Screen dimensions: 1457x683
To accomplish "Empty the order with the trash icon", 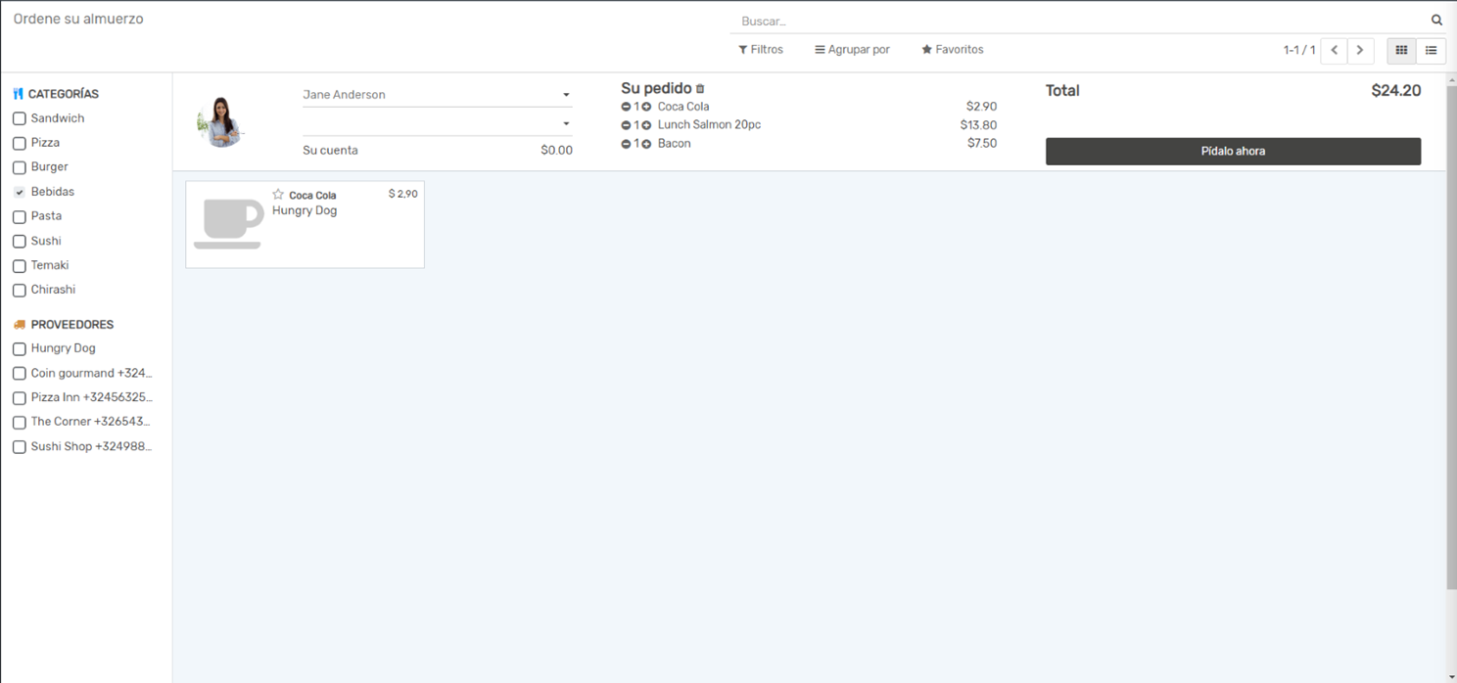I will tap(700, 89).
